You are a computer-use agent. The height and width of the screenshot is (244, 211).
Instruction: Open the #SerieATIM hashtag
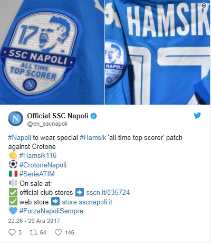37,174
